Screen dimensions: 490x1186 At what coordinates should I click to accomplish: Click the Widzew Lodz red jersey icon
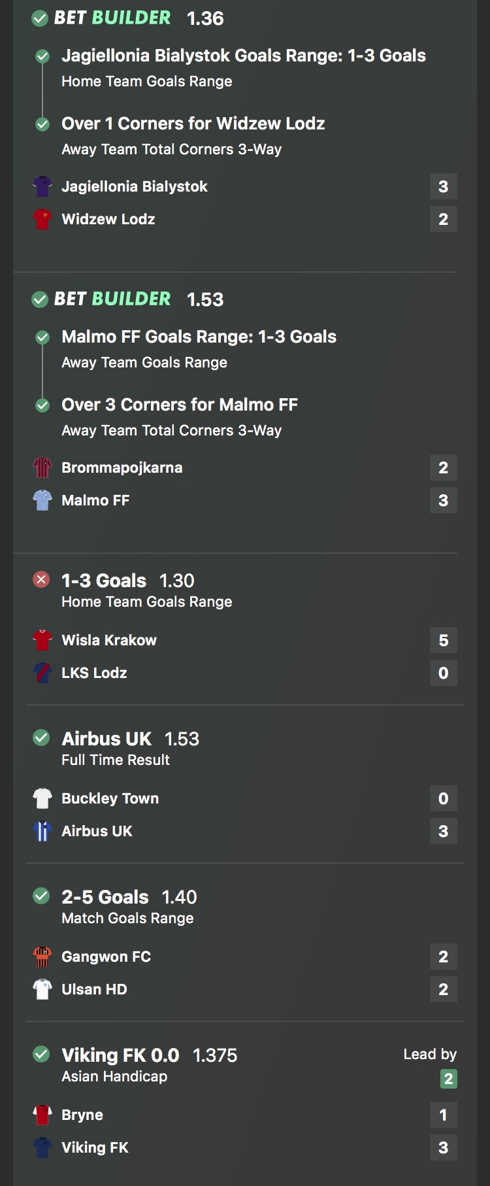click(x=42, y=219)
